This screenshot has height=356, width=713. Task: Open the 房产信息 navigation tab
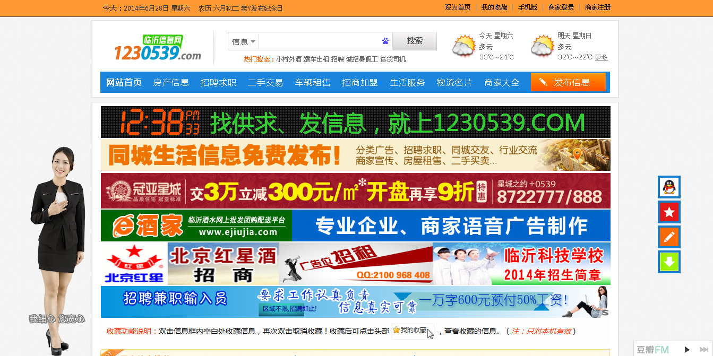(x=171, y=82)
